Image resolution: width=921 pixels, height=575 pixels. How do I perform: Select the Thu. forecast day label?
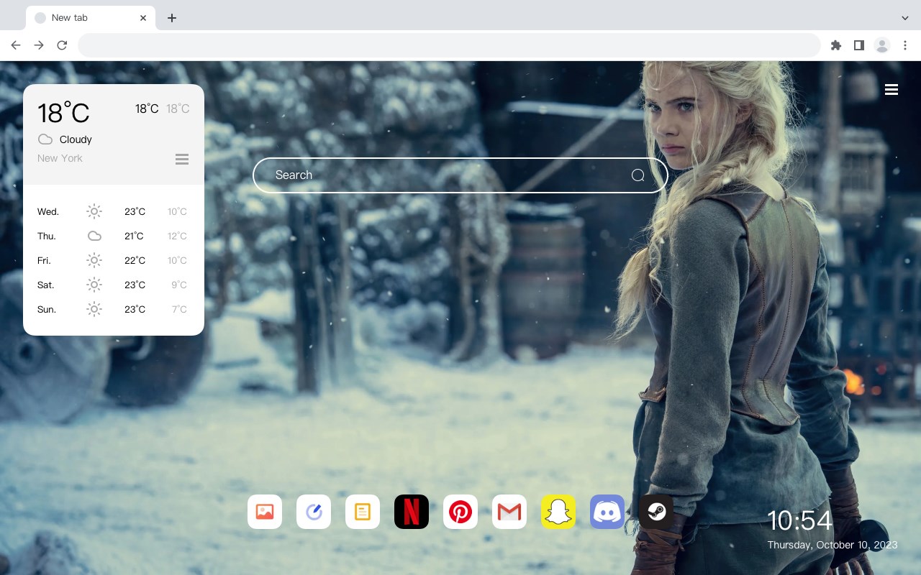(x=47, y=236)
